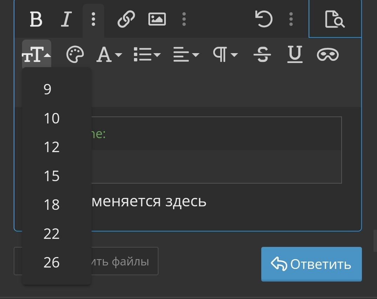The height and width of the screenshot is (299, 377).
Task: Expand the list options dropdown
Action: point(147,55)
